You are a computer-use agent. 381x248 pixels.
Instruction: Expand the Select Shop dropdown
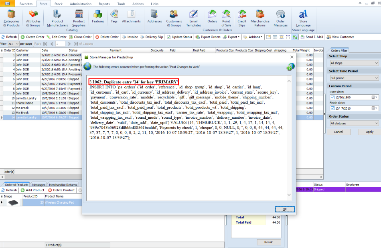coord(354,63)
